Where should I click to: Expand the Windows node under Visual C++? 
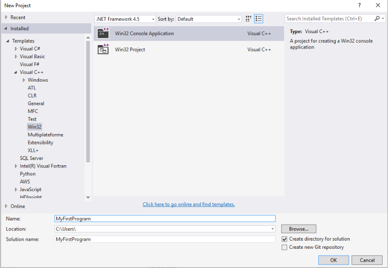tap(24, 80)
